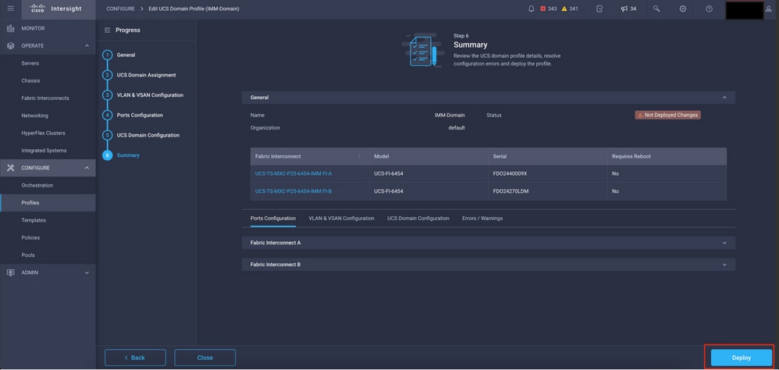Open the UCS-TS-MXC-P25-6454-IMM FI-A link
The image size is (779, 370).
[293, 174]
